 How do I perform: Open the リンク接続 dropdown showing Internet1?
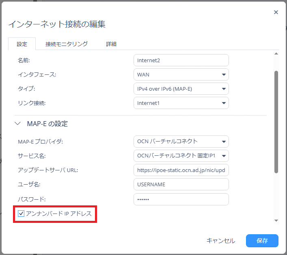[181, 103]
